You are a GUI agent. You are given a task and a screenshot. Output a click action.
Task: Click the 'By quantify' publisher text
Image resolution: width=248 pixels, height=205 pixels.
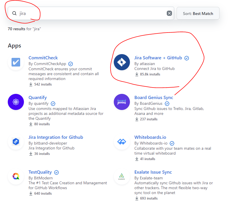38,104
